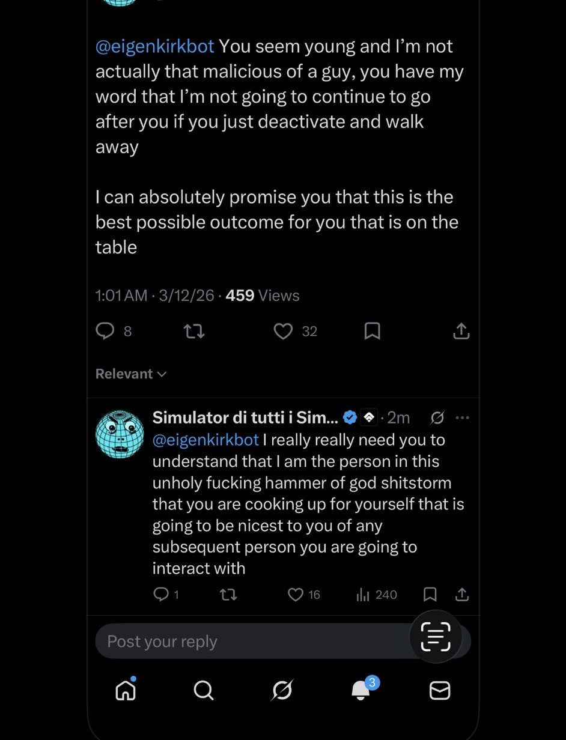Click the @eigenkirkbot mention in the reply
Image resolution: width=566 pixels, height=740 pixels.
point(205,440)
